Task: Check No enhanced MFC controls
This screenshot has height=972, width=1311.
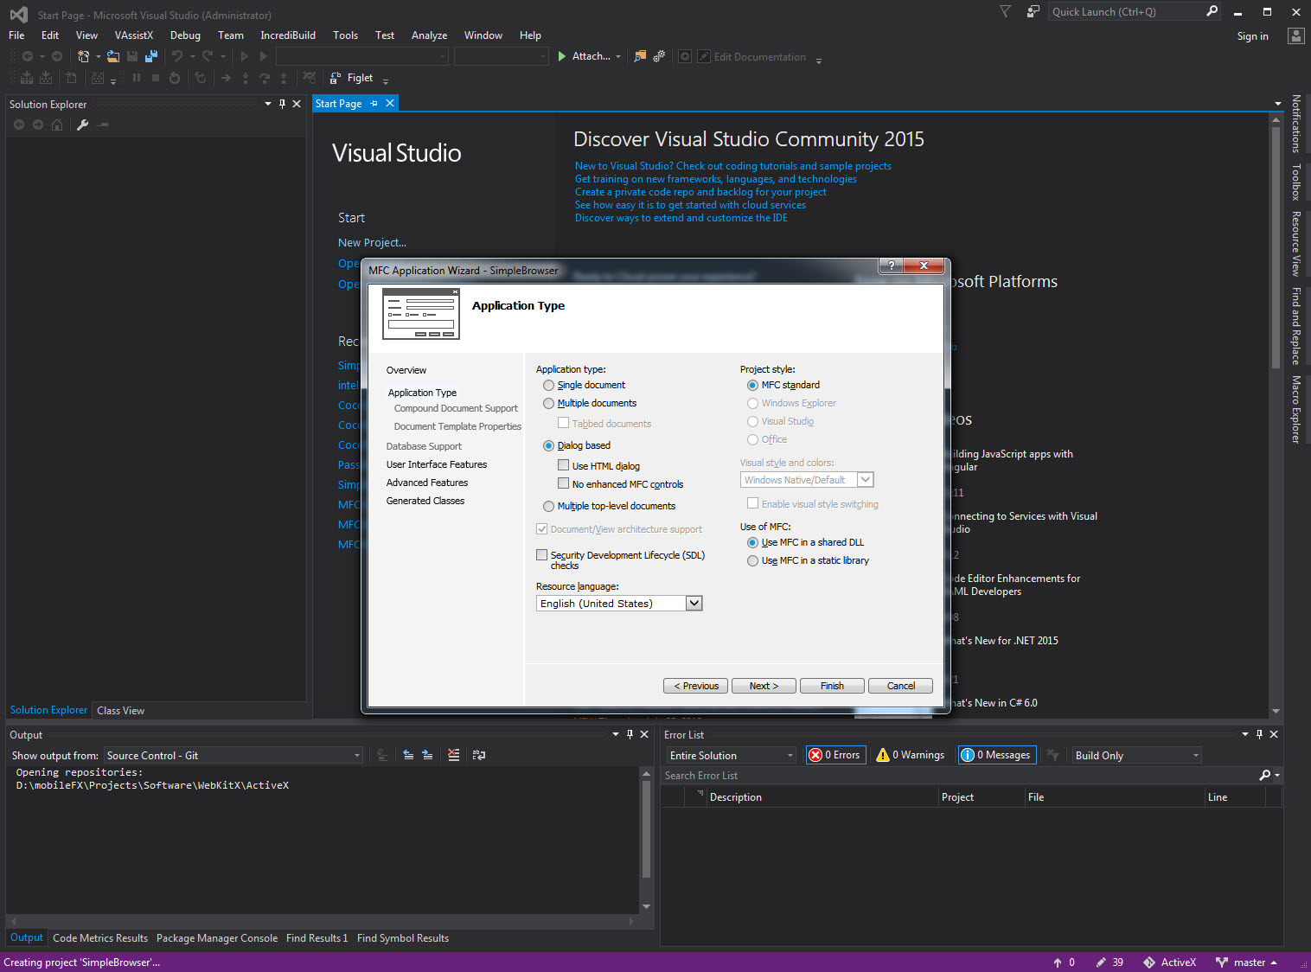Action: pyautogui.click(x=564, y=483)
